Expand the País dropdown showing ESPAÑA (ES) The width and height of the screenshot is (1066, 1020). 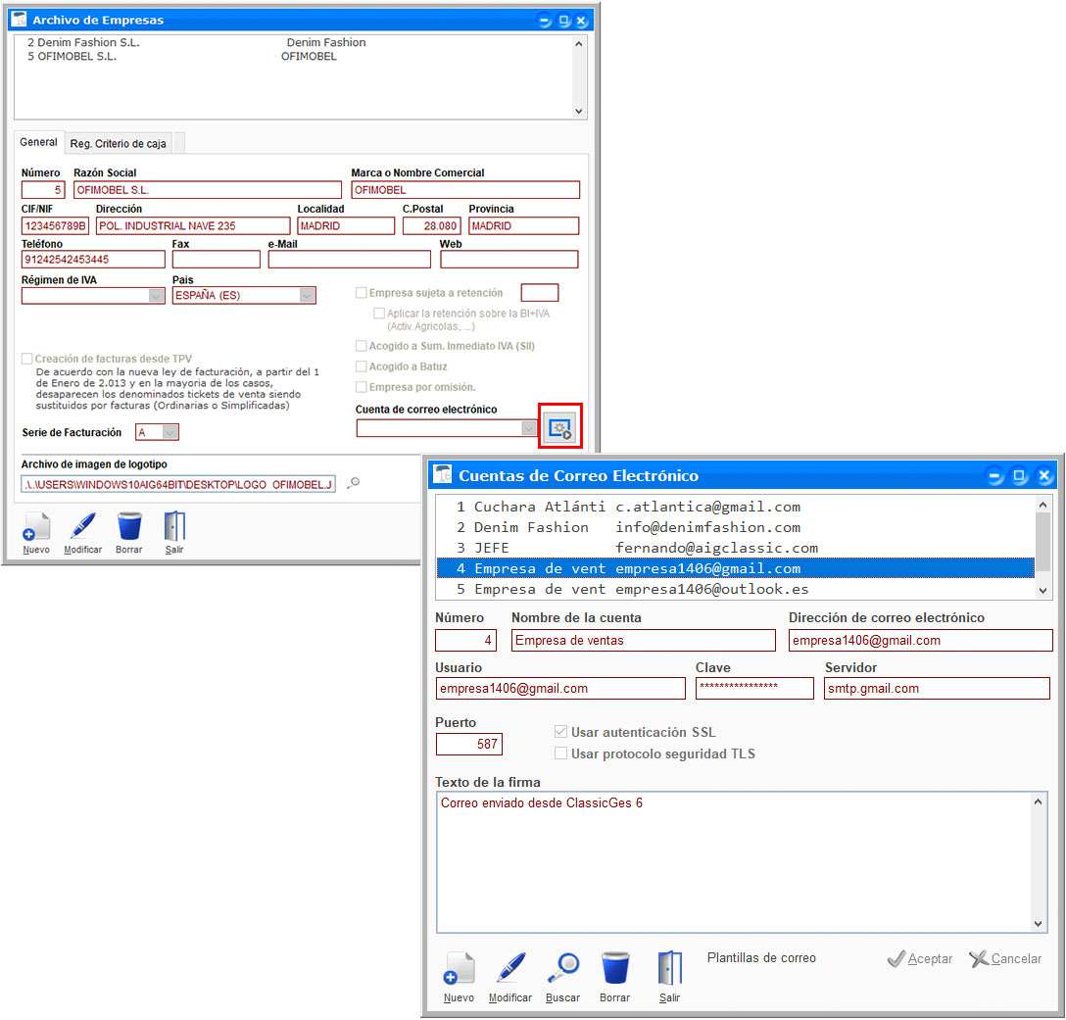tap(307, 296)
